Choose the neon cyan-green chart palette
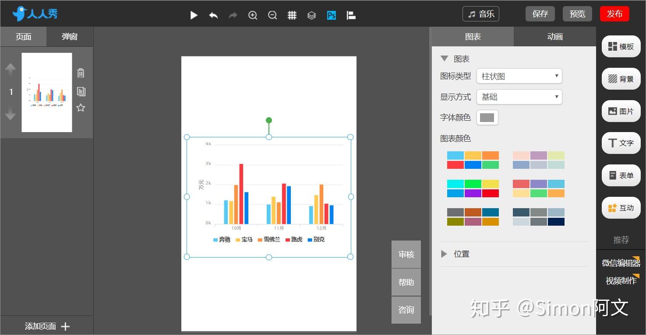Screen dimensions: 646x335 473,188
